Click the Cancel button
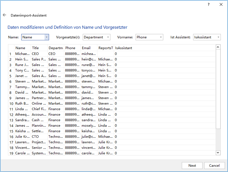 (x=214, y=165)
